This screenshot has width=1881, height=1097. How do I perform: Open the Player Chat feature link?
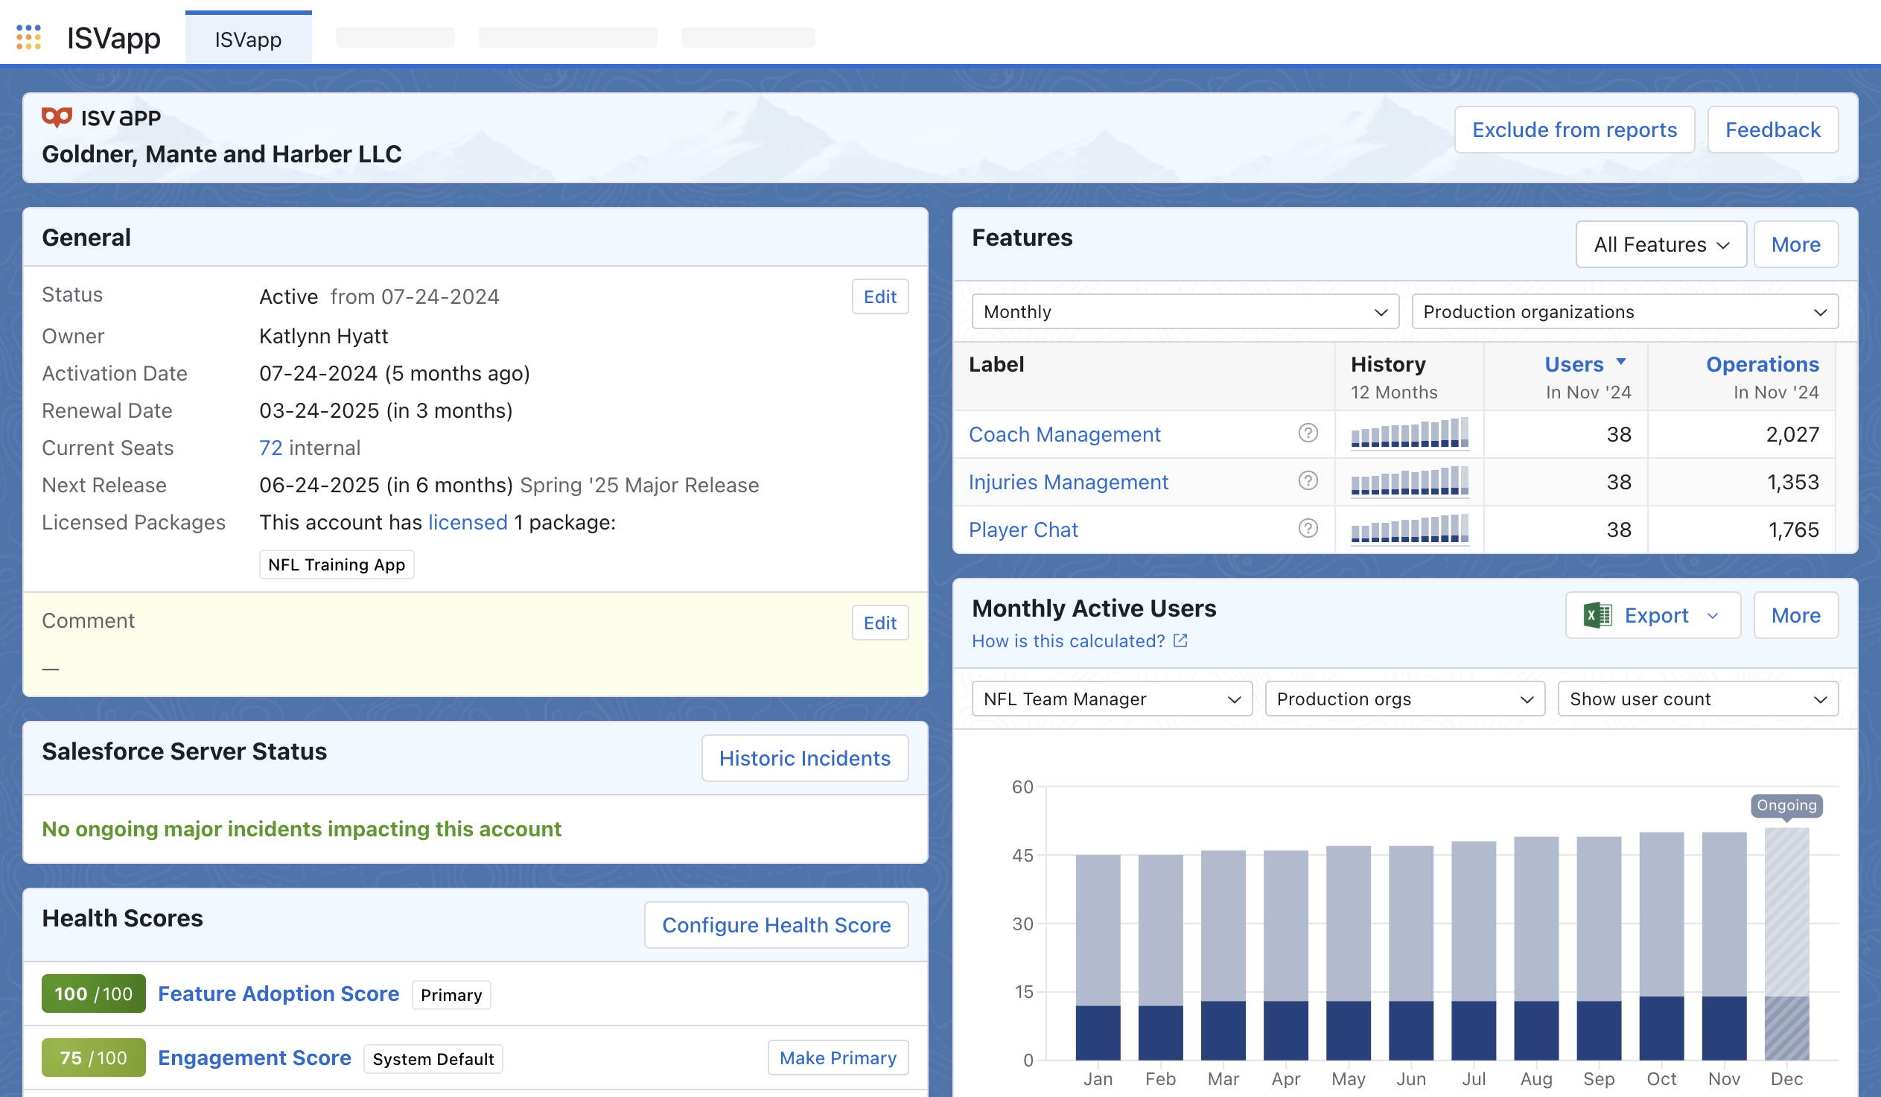(1023, 530)
